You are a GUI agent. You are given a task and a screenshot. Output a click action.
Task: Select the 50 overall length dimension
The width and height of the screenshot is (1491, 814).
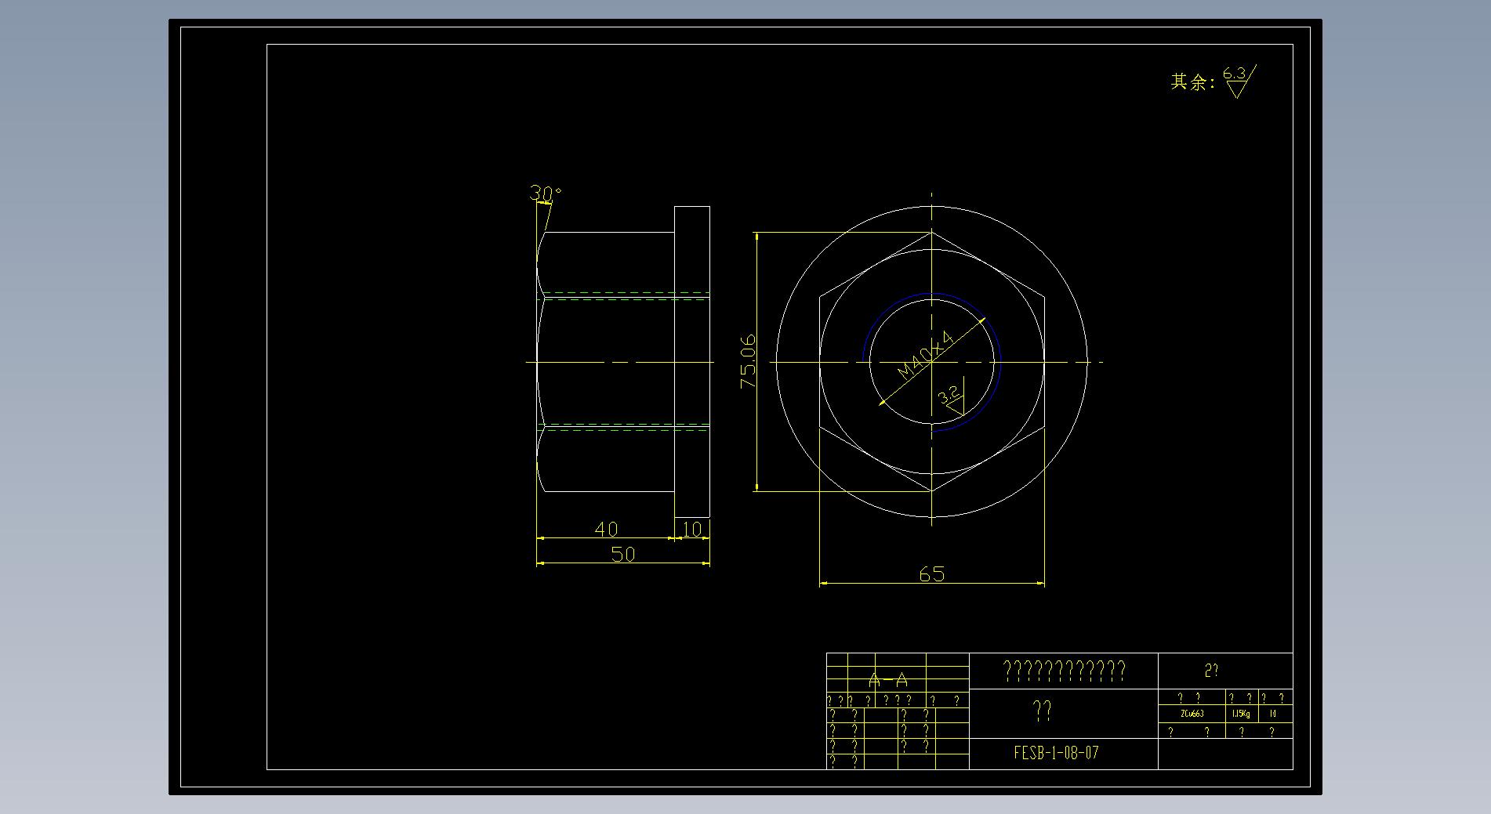click(622, 554)
